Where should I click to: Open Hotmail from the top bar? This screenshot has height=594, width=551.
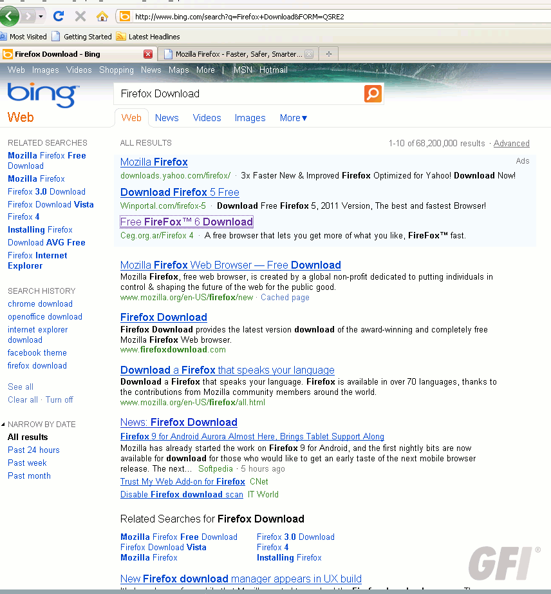pyautogui.click(x=274, y=70)
